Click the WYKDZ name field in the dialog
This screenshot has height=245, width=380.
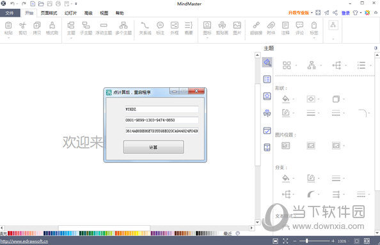[x=162, y=110]
